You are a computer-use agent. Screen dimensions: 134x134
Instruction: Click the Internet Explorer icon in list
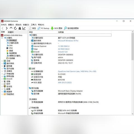pyautogui.click(x=32, y=46)
